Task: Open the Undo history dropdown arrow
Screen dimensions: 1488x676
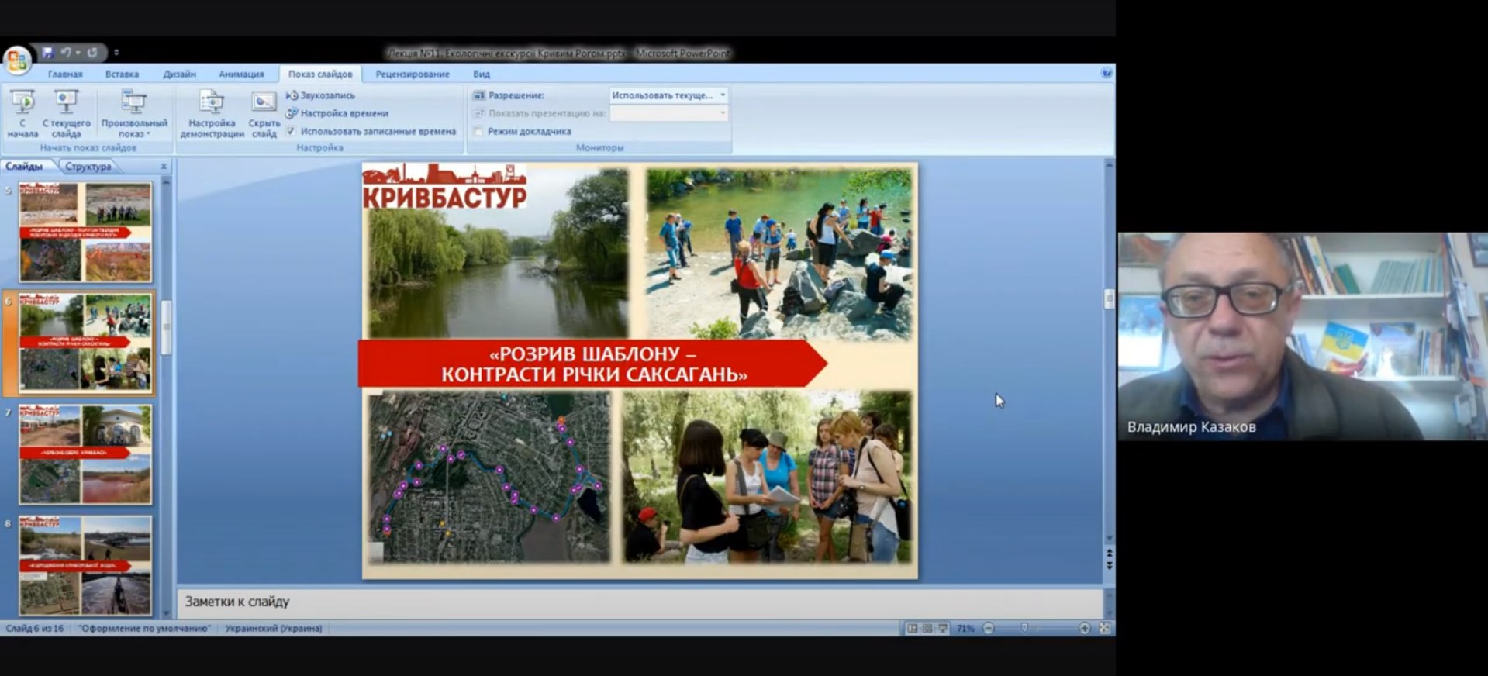Action: pos(78,53)
